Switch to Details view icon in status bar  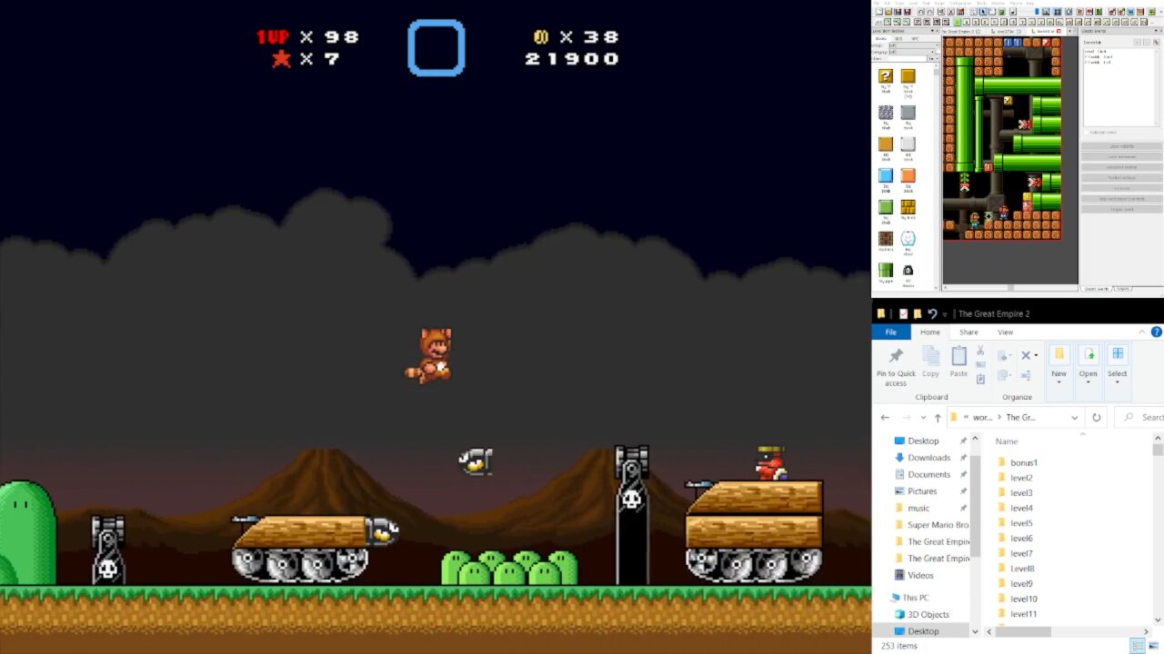click(x=1137, y=646)
